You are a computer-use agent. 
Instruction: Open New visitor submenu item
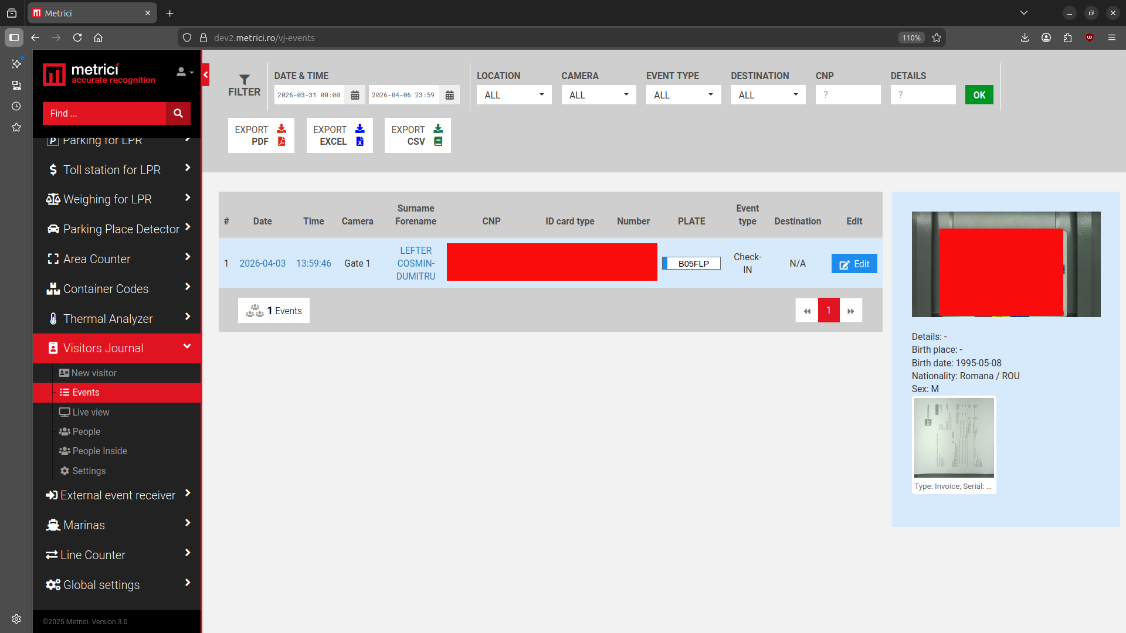coord(117,373)
